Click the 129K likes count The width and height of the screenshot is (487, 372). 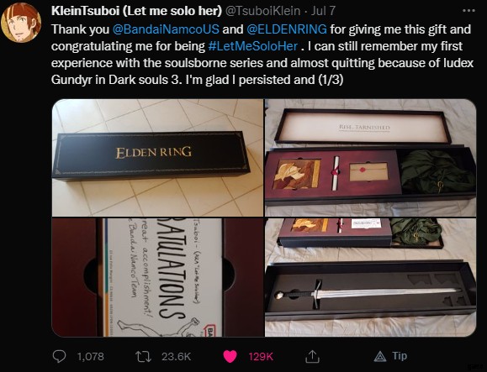click(x=261, y=357)
